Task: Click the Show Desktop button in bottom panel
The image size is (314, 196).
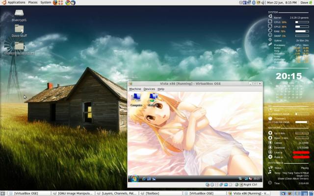Action: click(x=3, y=194)
